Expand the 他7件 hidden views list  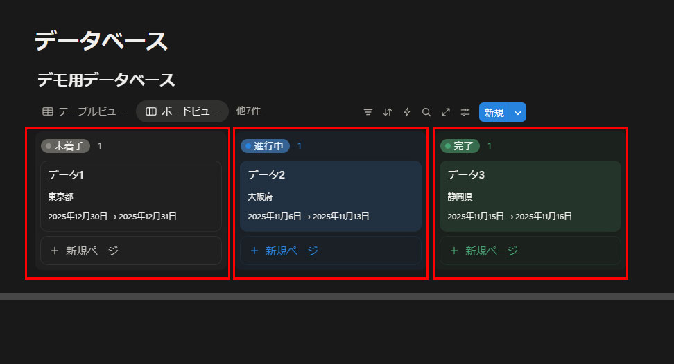tap(248, 111)
